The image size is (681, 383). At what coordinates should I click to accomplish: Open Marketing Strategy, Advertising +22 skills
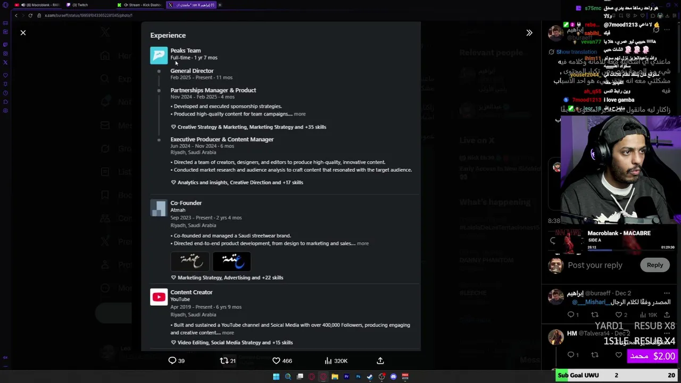[227, 278]
